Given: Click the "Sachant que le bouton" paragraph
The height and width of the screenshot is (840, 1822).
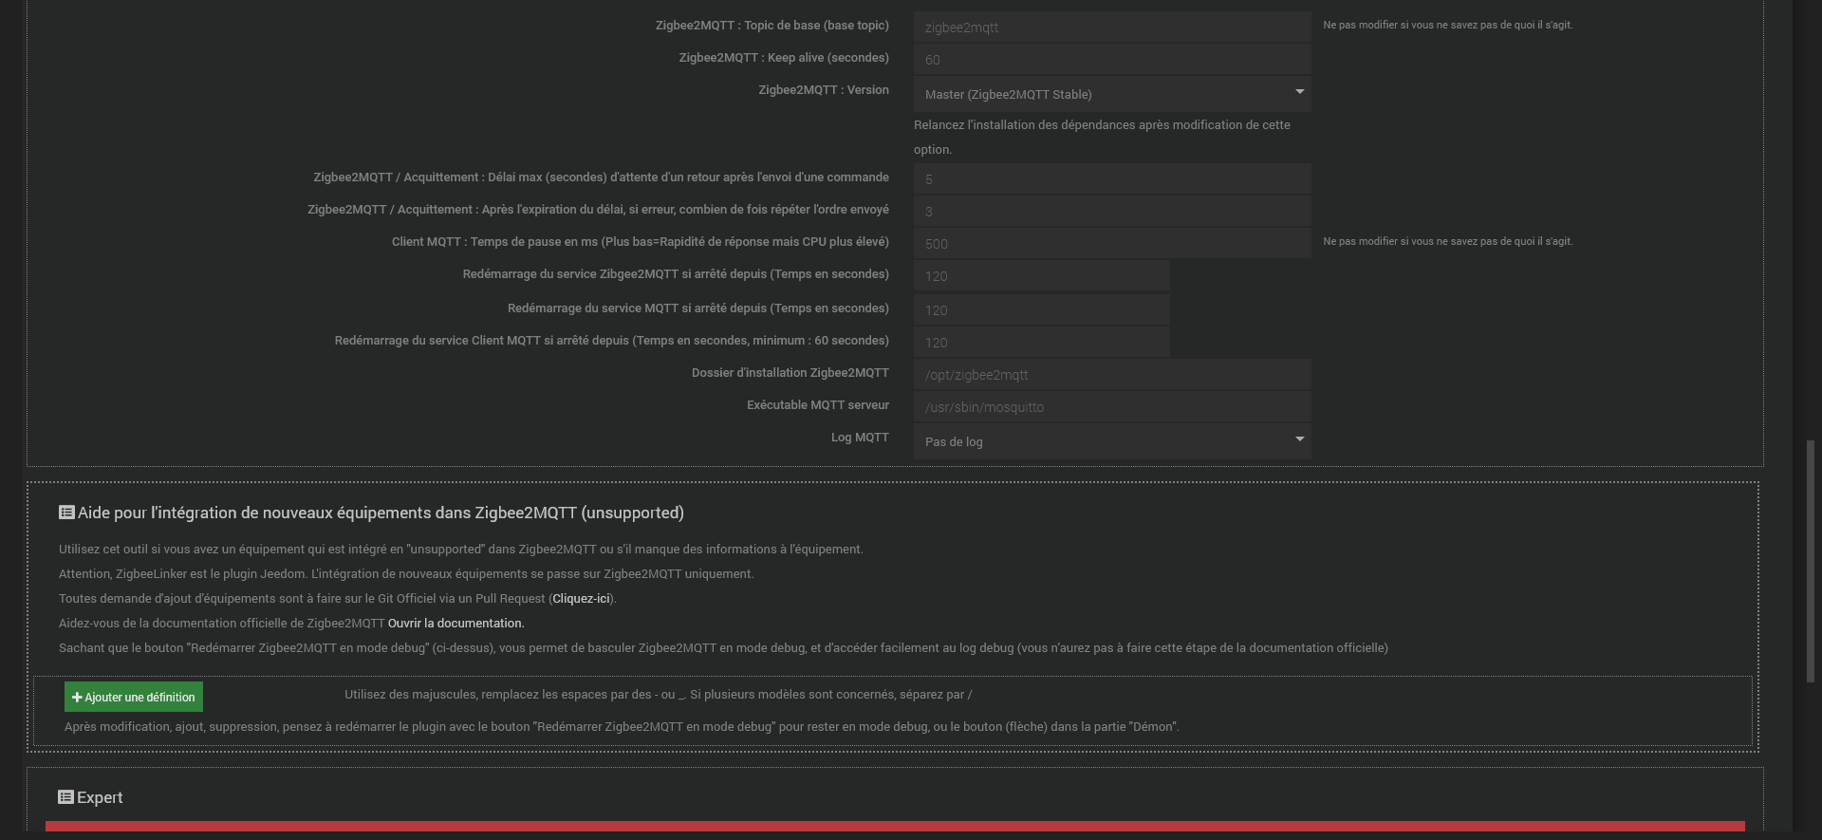Looking at the screenshot, I should (723, 648).
